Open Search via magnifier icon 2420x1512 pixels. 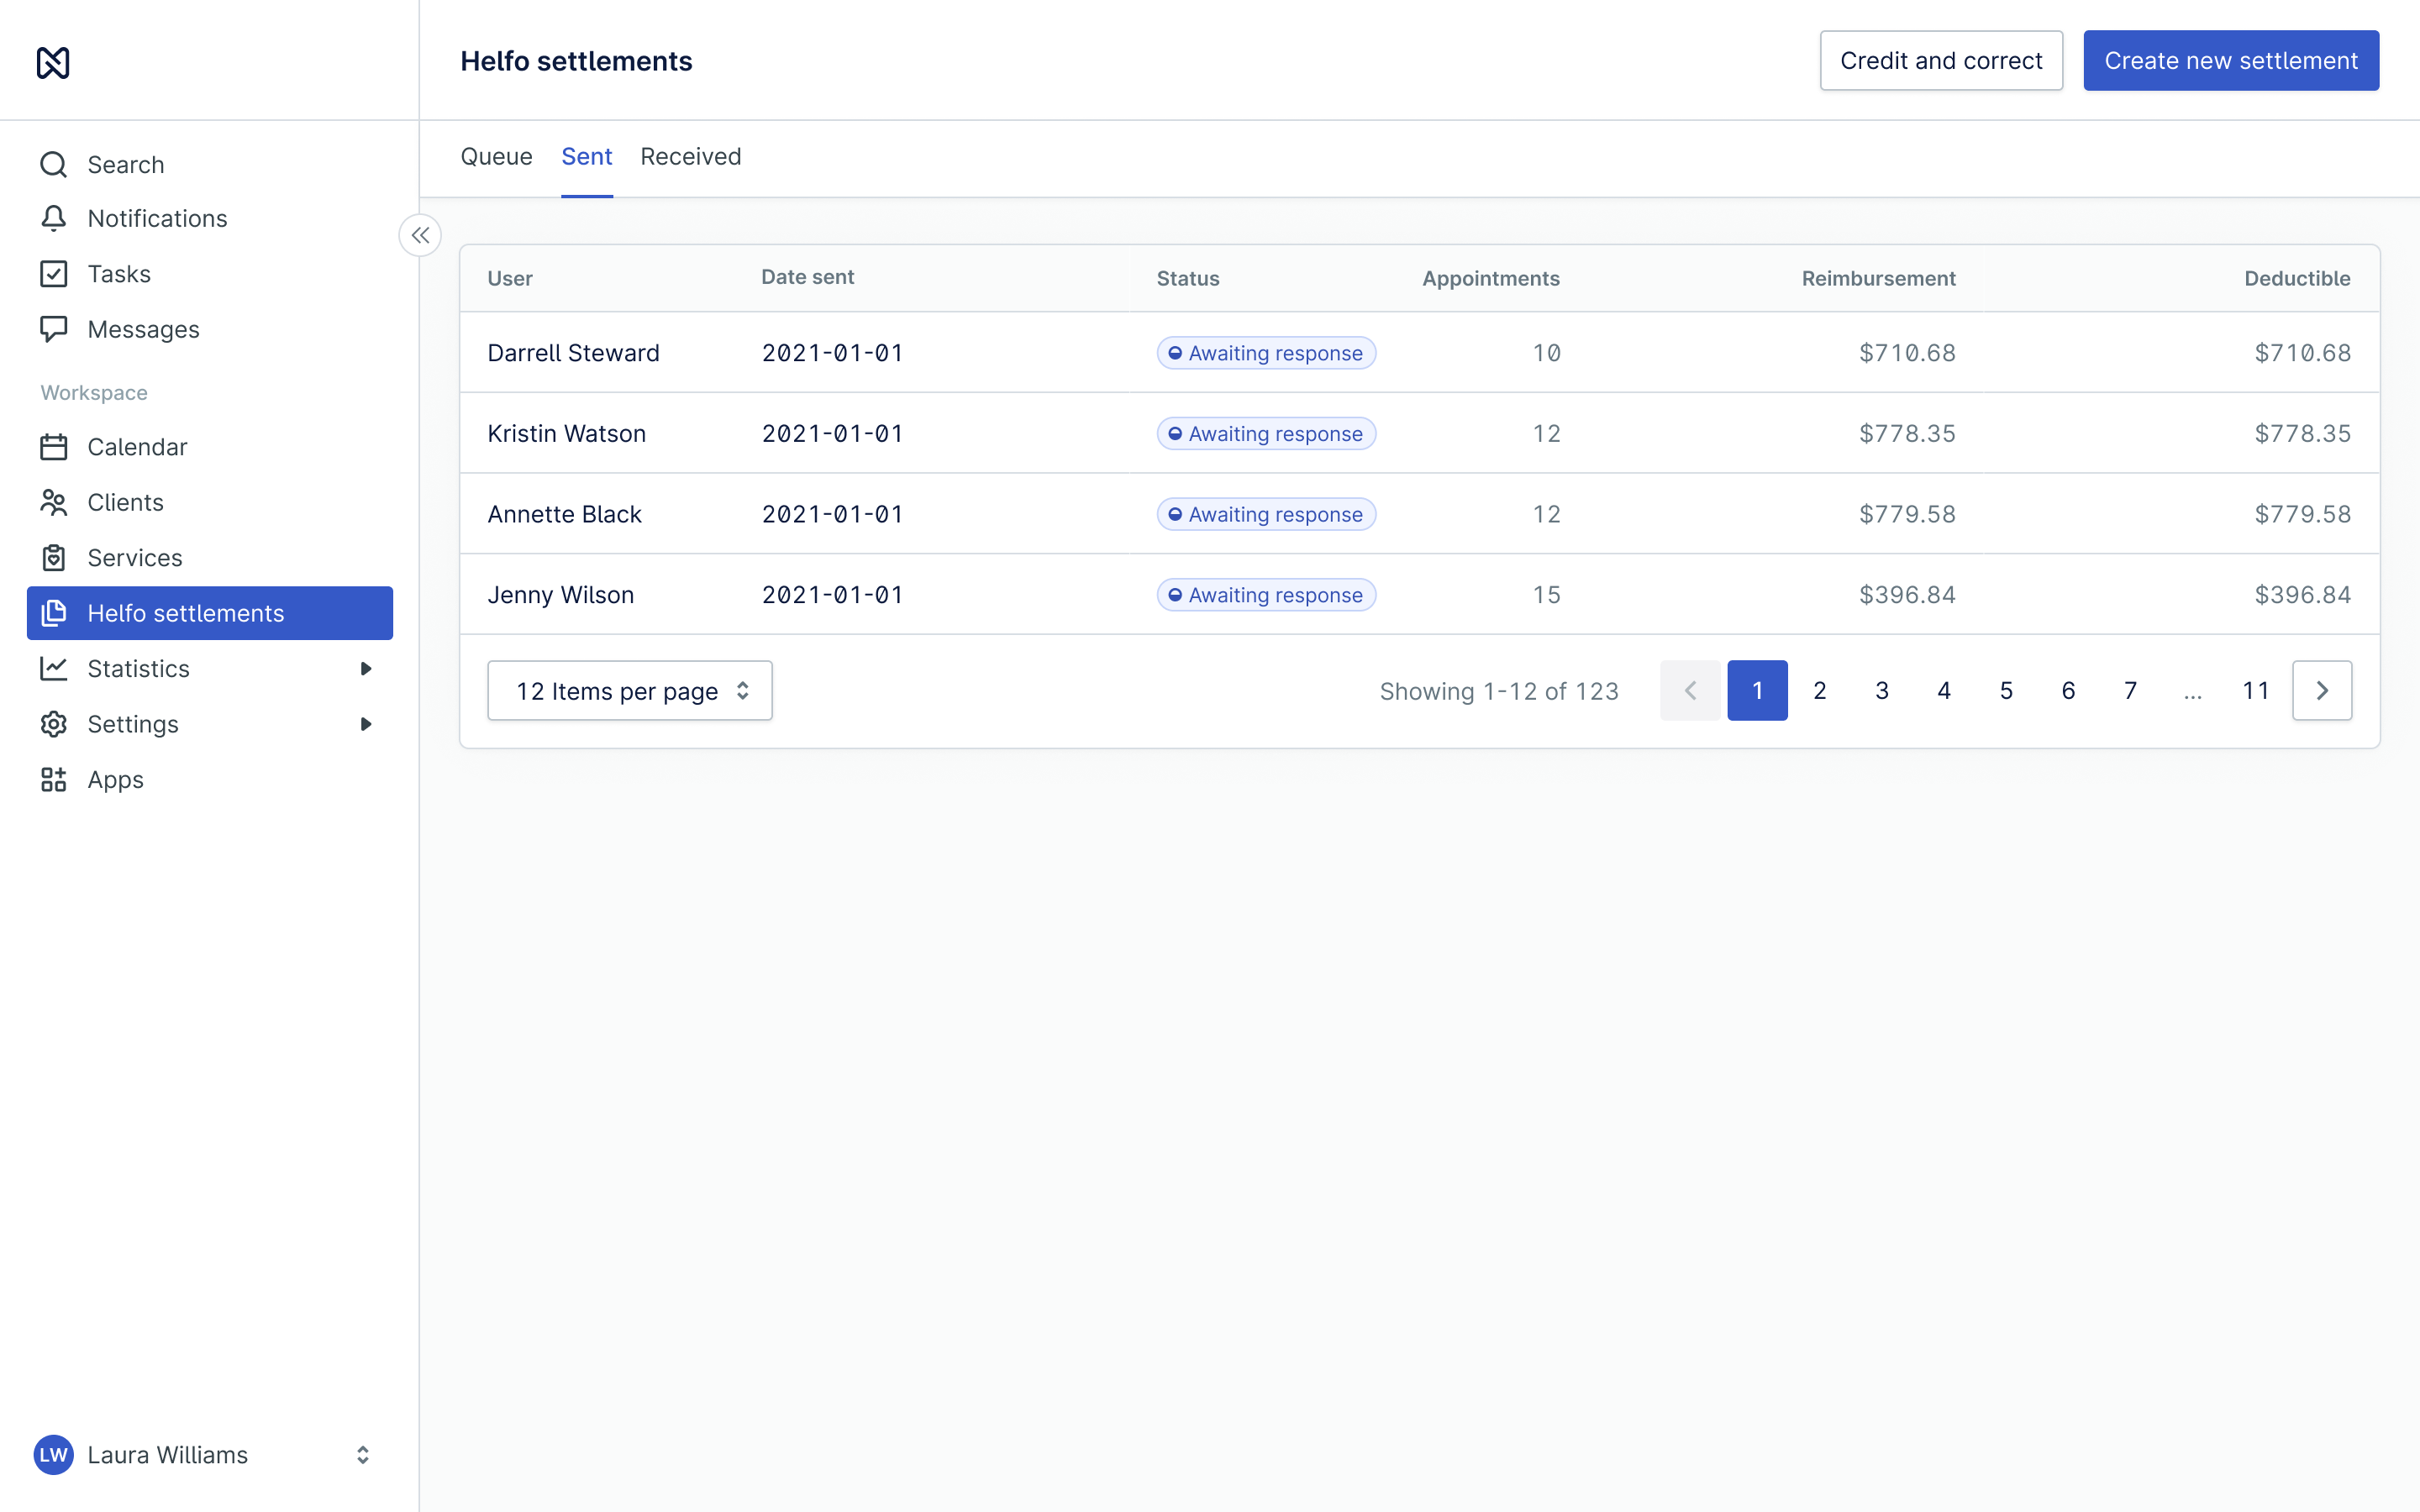click(x=53, y=164)
